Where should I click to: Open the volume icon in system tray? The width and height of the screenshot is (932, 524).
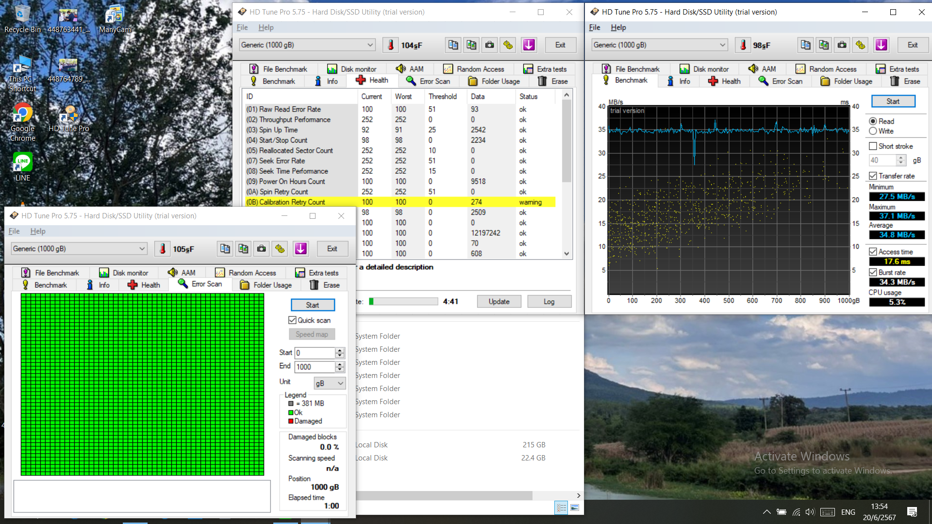click(x=809, y=512)
